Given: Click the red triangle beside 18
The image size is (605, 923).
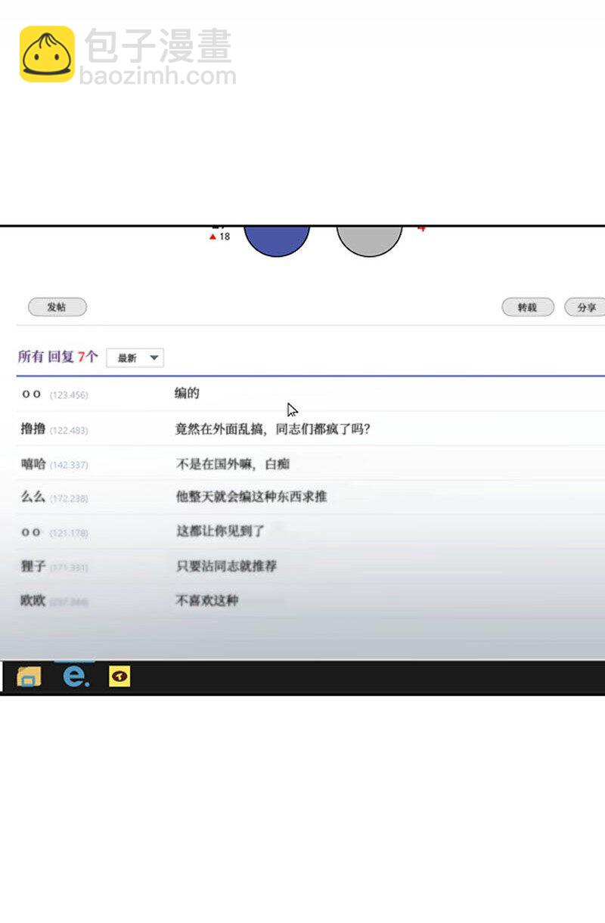Looking at the screenshot, I should 213,237.
